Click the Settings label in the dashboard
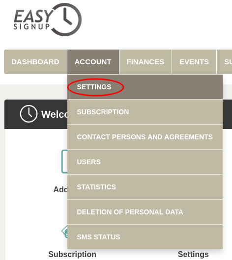 click(193, 255)
